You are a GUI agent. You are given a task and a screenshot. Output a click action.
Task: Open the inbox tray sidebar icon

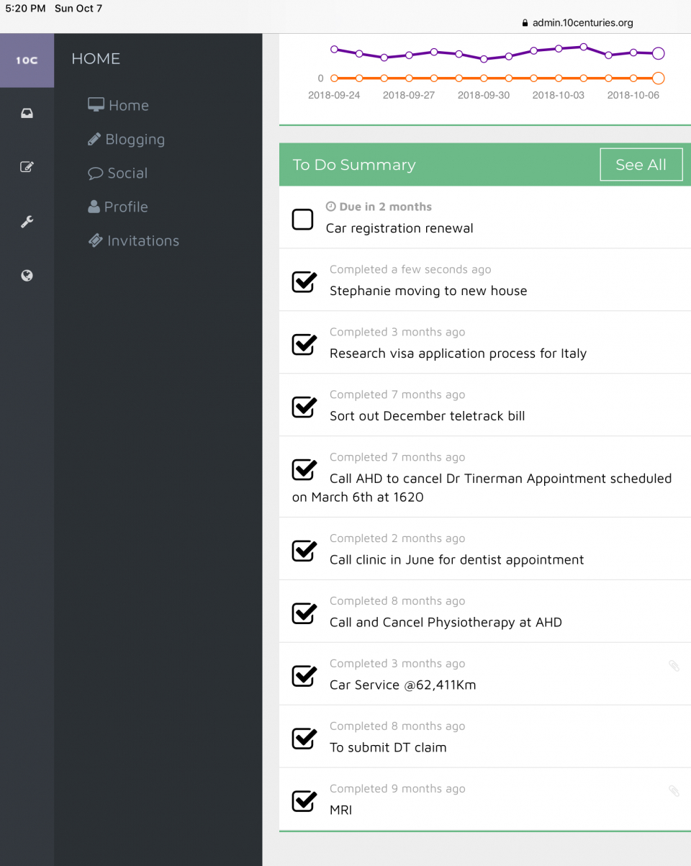point(27,113)
